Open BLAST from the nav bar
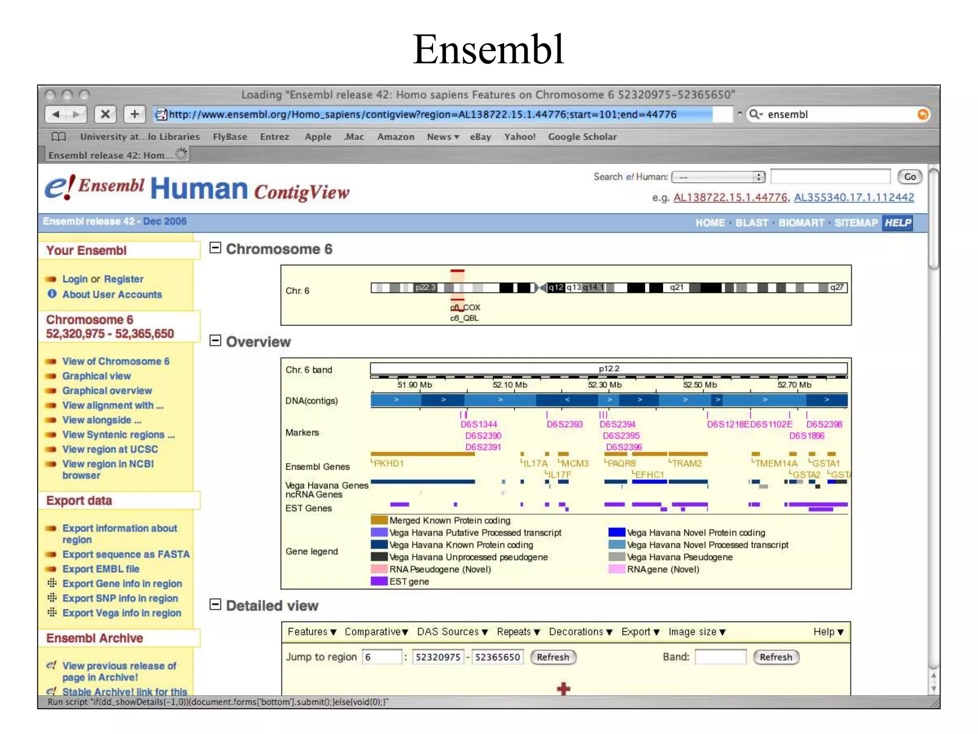This screenshot has width=978, height=734. tap(752, 223)
